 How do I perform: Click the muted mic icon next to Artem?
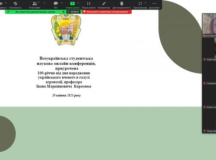pyautogui.click(x=204, y=107)
